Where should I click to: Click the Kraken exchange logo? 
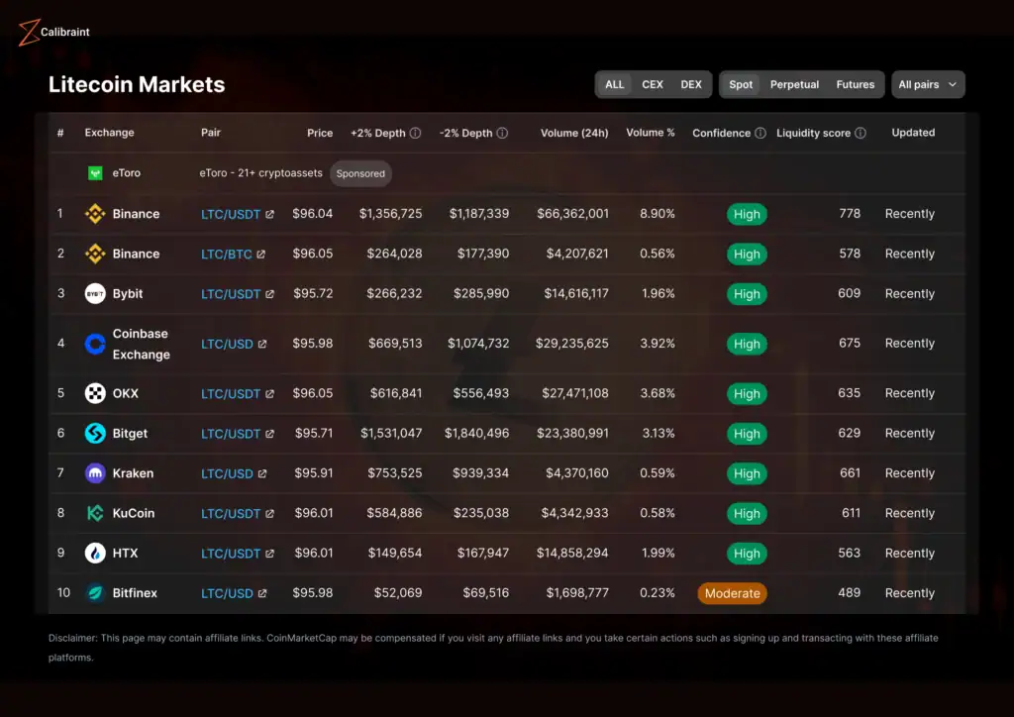pyautogui.click(x=95, y=473)
